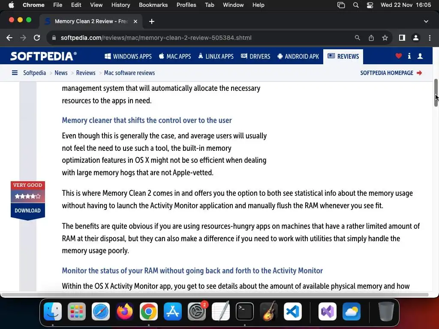Open the Bookmarks menu

[x=153, y=5]
